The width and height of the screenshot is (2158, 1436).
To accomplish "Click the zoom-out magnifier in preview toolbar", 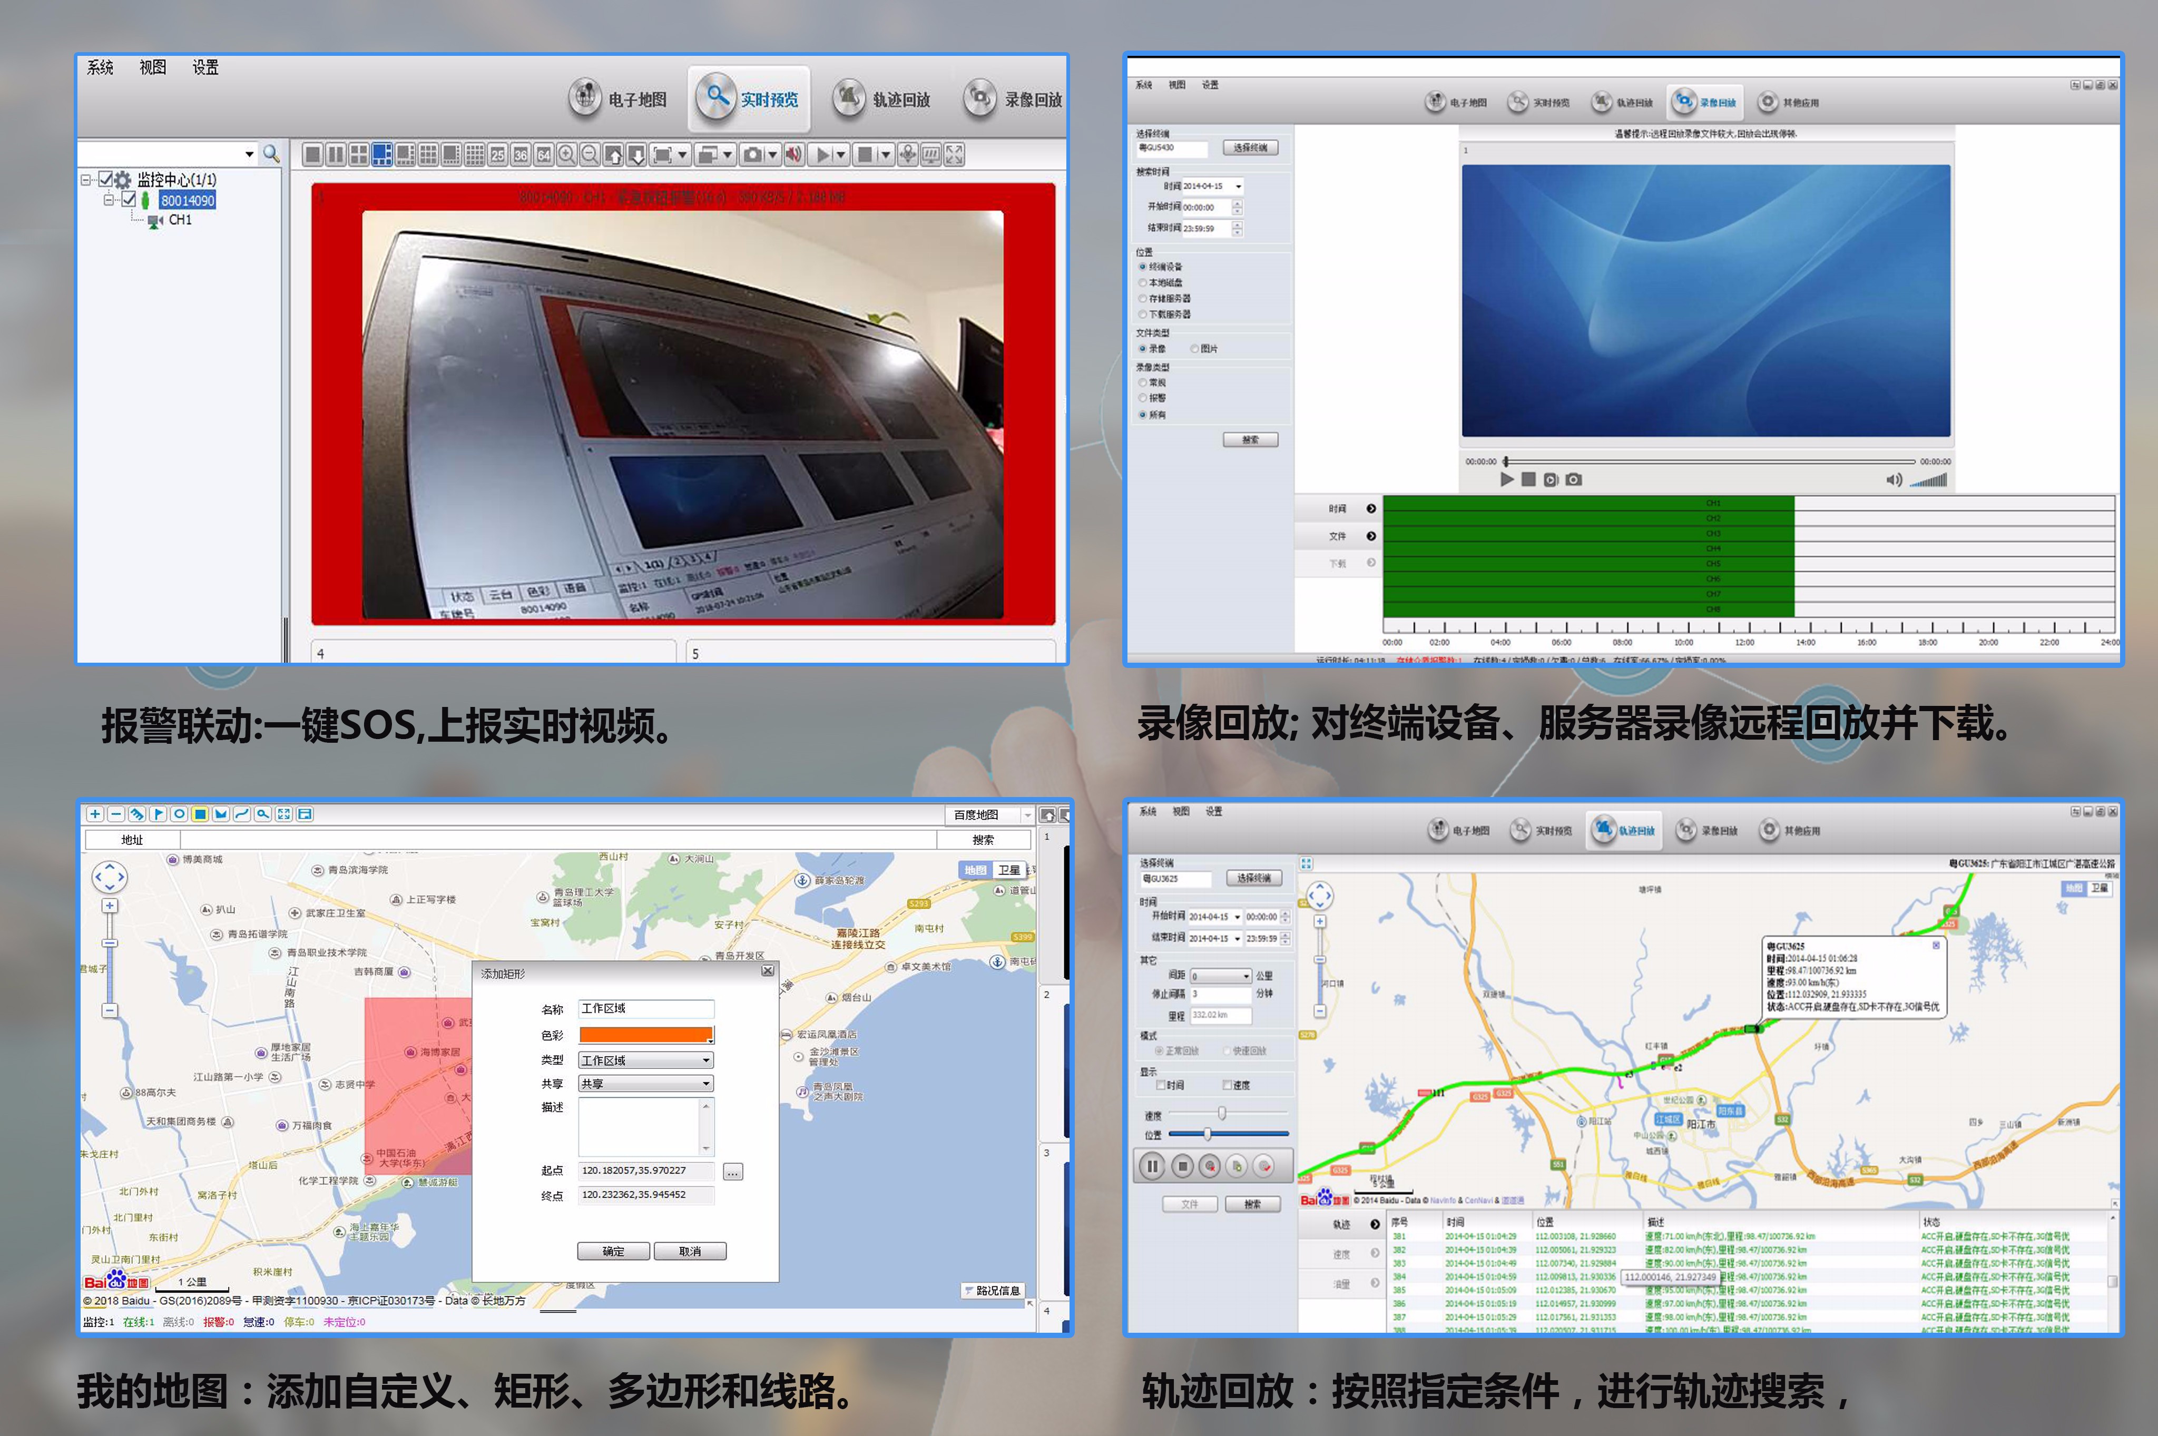I will coord(590,155).
